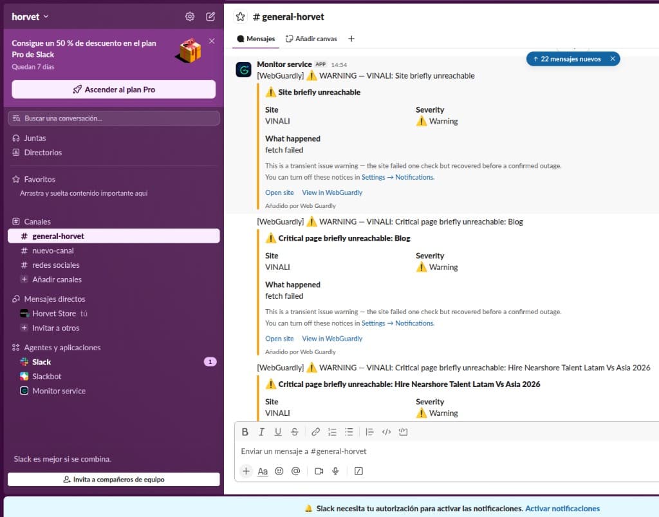Open the attachments plus button in composer
This screenshot has height=517, width=659.
pos(246,471)
